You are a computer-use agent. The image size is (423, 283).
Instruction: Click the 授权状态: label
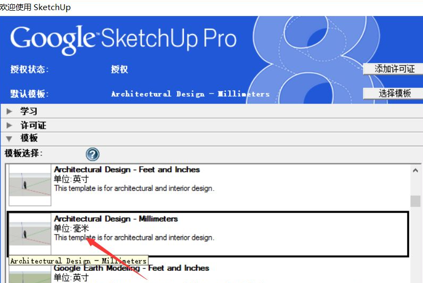pos(30,70)
